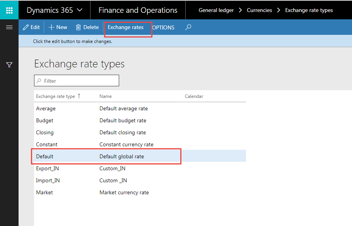The image size is (352, 226).
Task: Select the Average exchange rate row
Action: [46, 109]
